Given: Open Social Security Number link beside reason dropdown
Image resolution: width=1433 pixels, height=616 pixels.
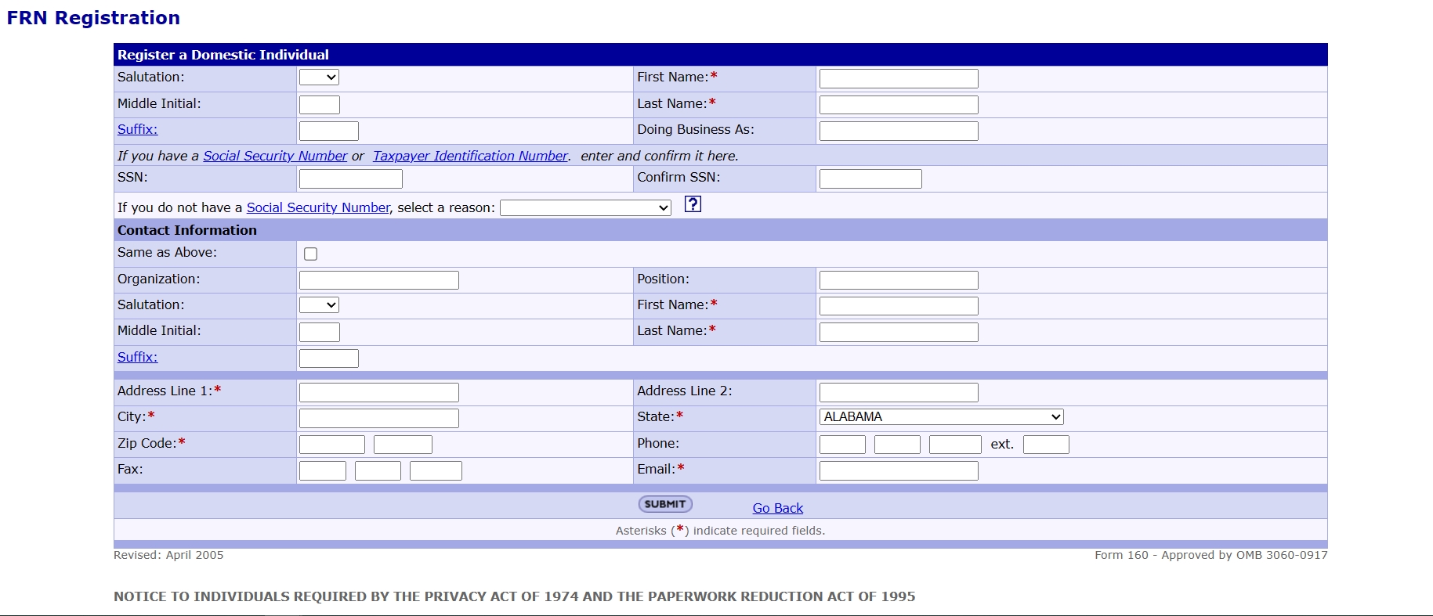Looking at the screenshot, I should coord(318,207).
